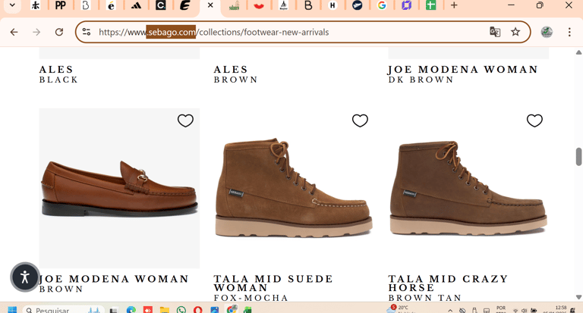Switch to the first tab with star figure
This screenshot has width=583, height=313.
click(36, 5)
